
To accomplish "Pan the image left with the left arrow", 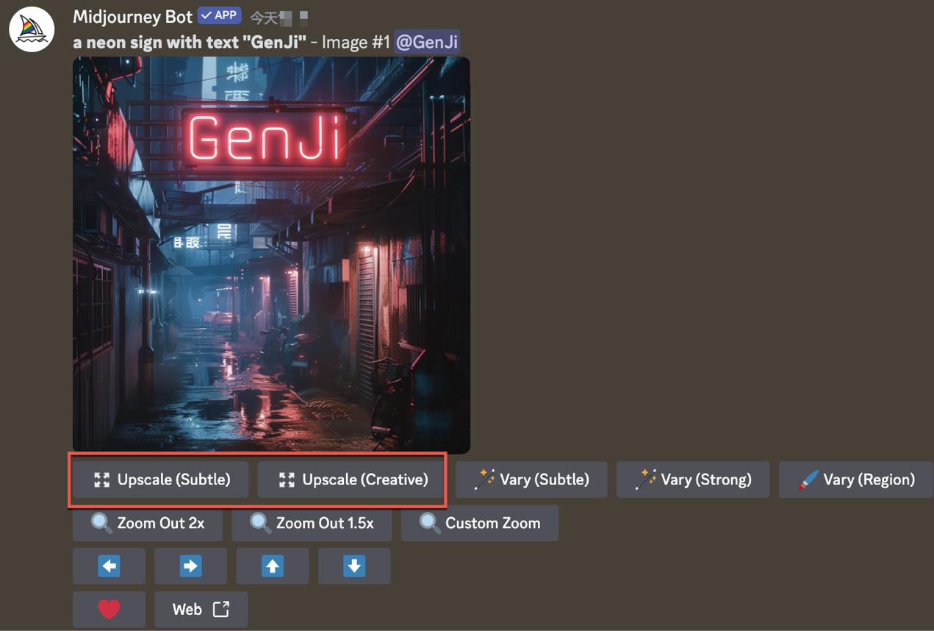I will tap(109, 566).
